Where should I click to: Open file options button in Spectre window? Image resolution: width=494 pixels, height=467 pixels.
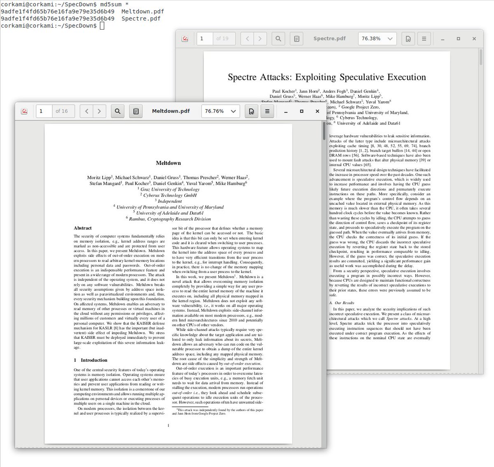click(x=408, y=39)
